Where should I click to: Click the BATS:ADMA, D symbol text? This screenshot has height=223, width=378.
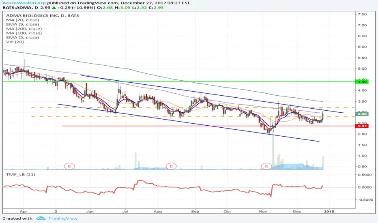(x=20, y=7)
